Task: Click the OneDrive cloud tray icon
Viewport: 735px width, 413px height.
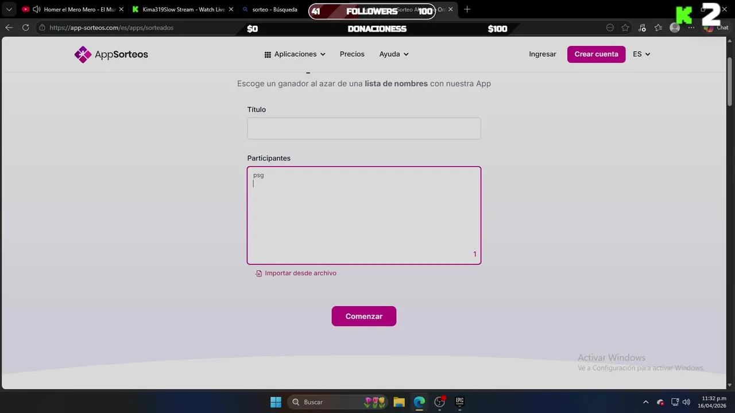Action: pos(660,402)
